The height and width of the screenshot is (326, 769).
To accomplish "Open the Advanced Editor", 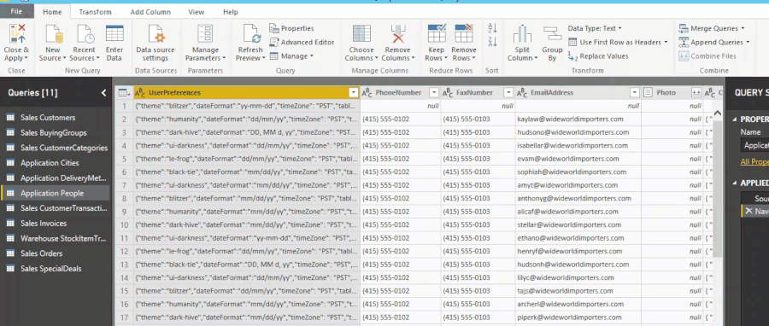I will coord(302,42).
